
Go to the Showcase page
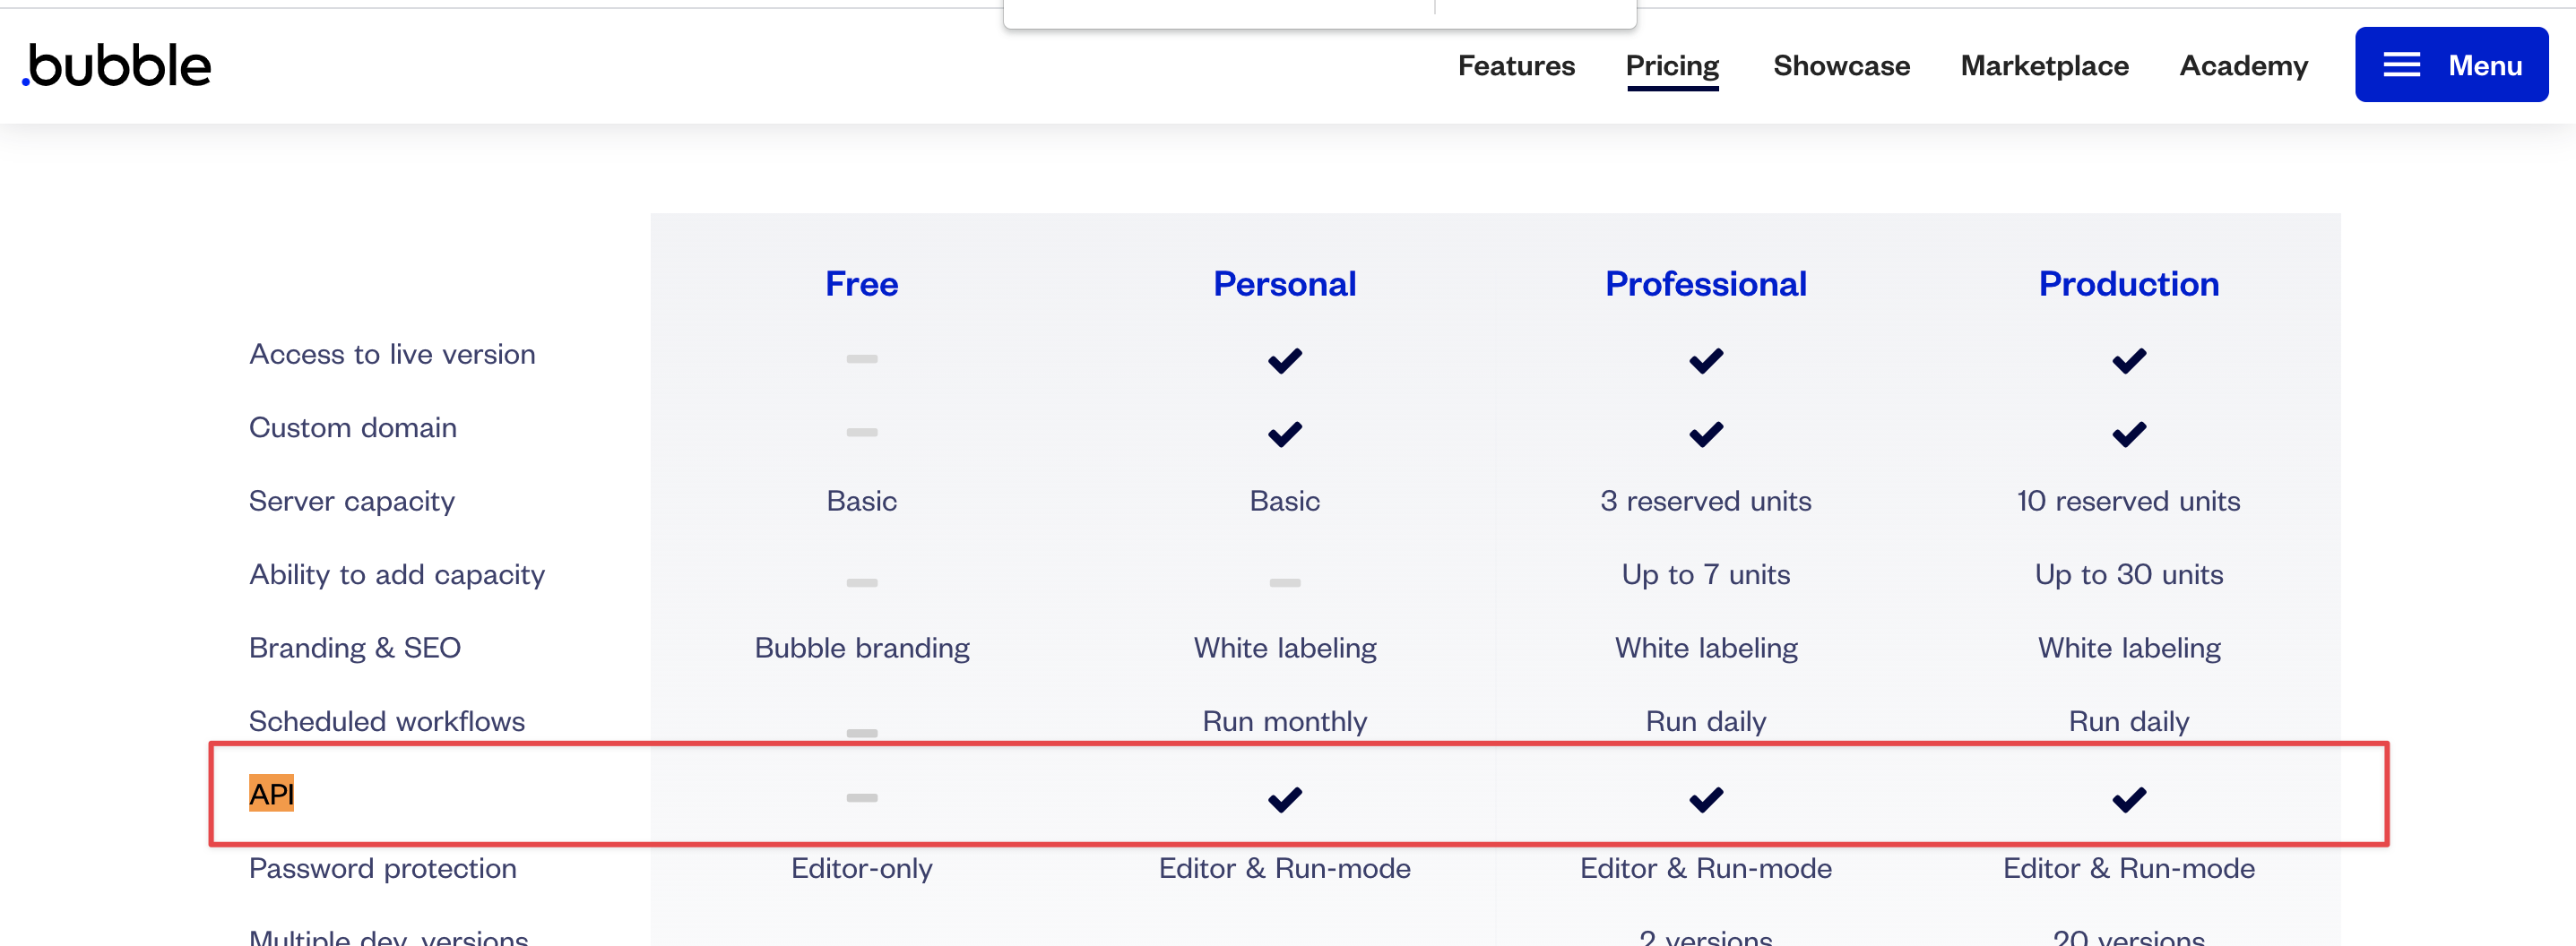[x=1841, y=66]
